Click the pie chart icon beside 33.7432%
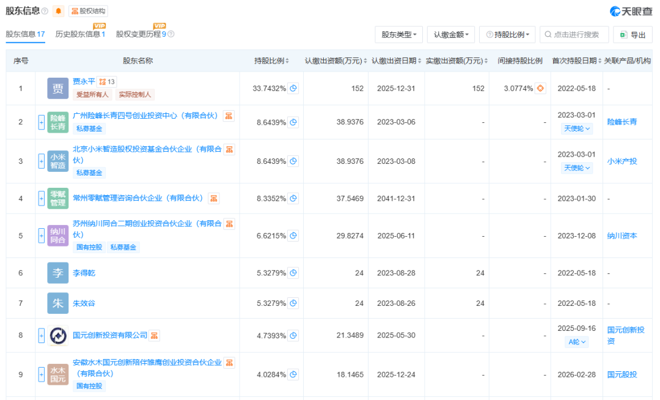 293,89
